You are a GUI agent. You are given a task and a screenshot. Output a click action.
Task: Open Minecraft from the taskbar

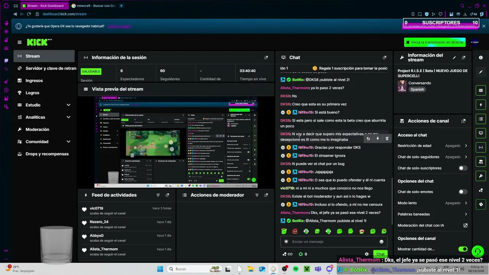307,269
